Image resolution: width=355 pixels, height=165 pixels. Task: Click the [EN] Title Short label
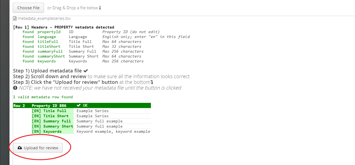[x=50, y=116]
